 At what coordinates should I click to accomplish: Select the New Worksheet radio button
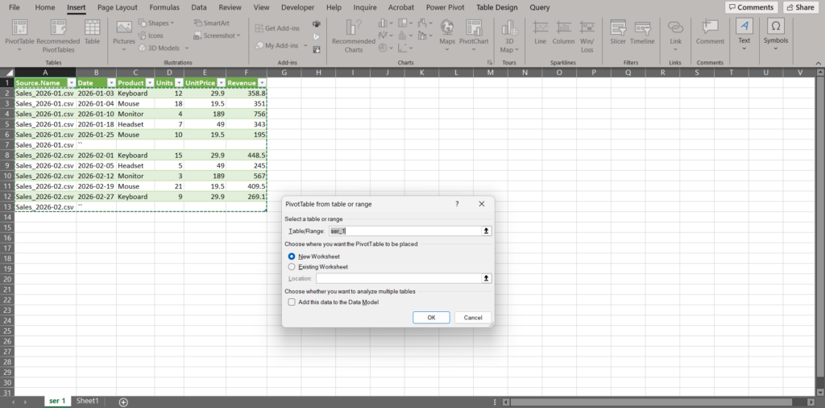(x=292, y=256)
